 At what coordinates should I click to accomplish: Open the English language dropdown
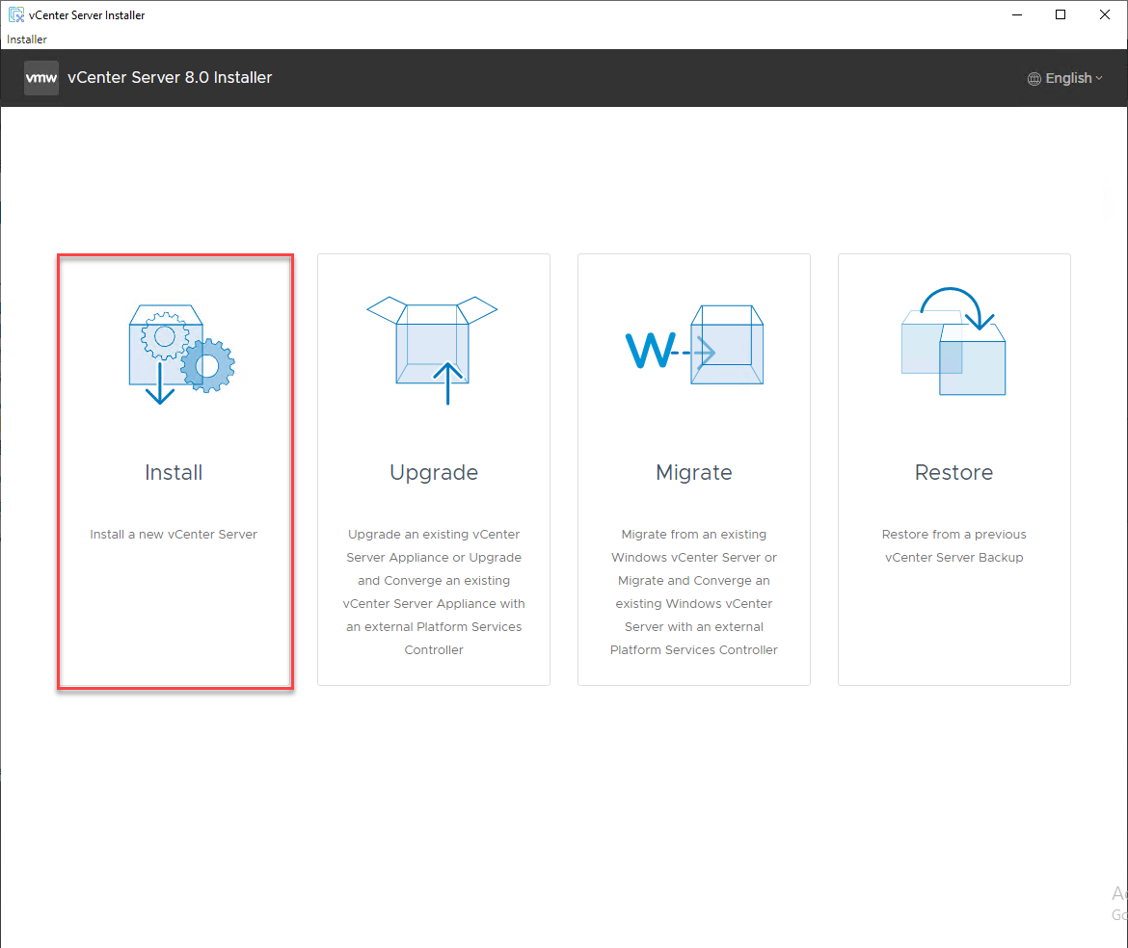coord(1065,78)
